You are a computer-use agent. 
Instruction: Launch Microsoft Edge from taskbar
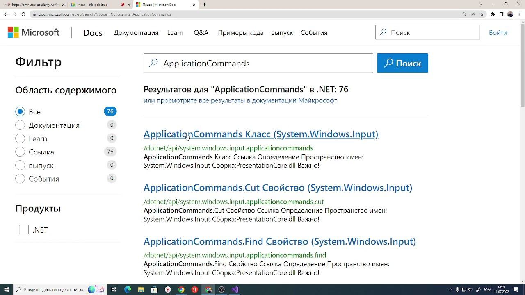128,290
